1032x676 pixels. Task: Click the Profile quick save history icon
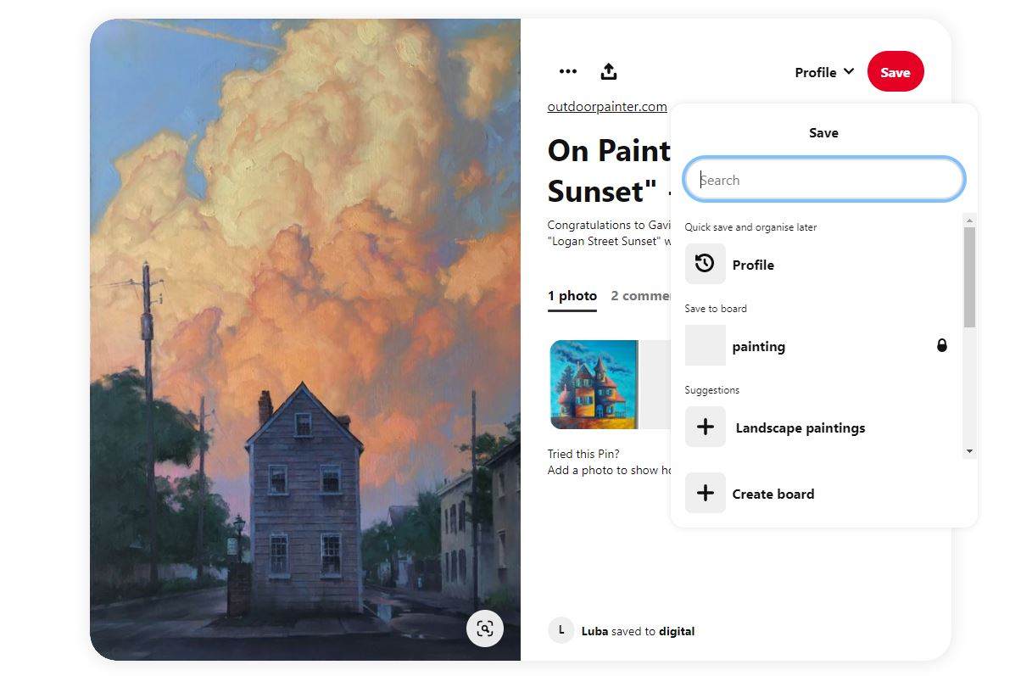(x=705, y=264)
